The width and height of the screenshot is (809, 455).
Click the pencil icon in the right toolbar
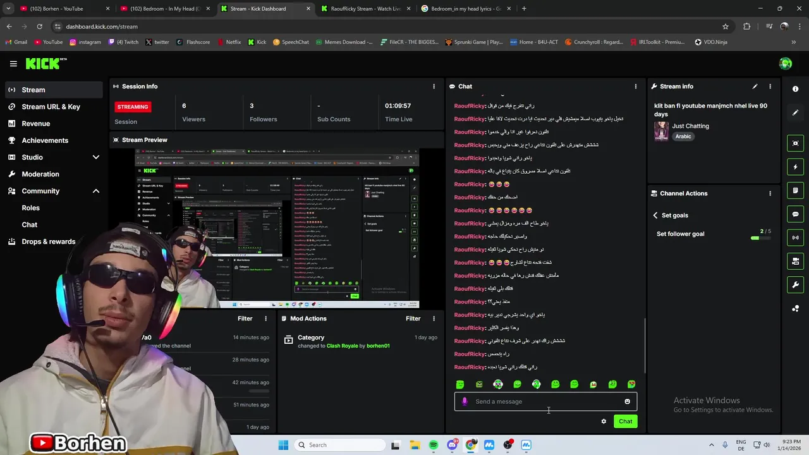point(795,112)
